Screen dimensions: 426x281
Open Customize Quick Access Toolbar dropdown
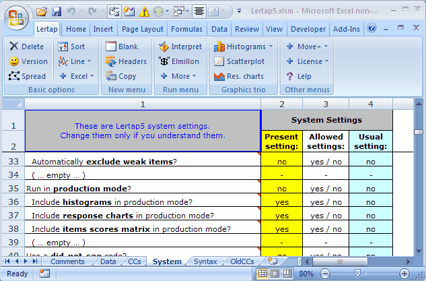point(239,11)
